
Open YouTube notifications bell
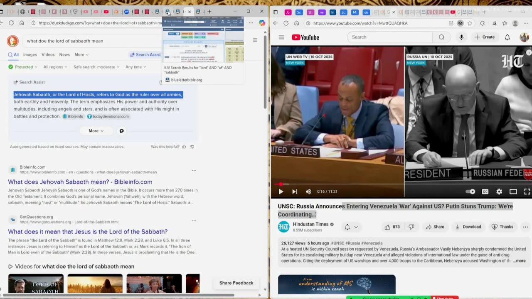point(507,37)
